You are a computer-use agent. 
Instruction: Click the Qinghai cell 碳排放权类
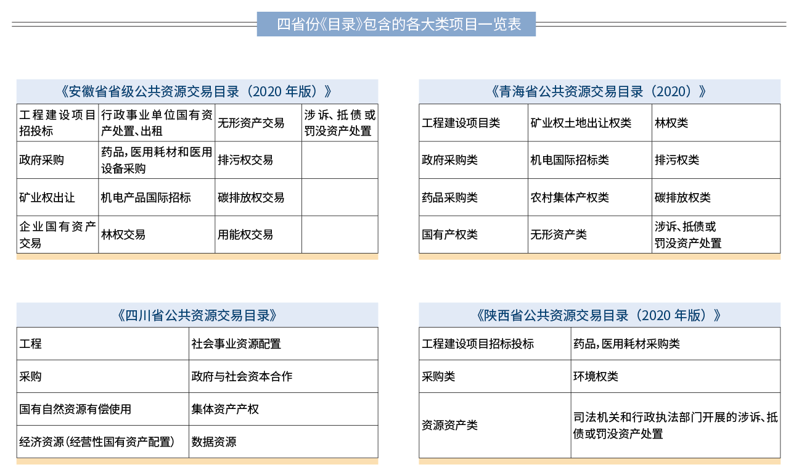[716, 197]
